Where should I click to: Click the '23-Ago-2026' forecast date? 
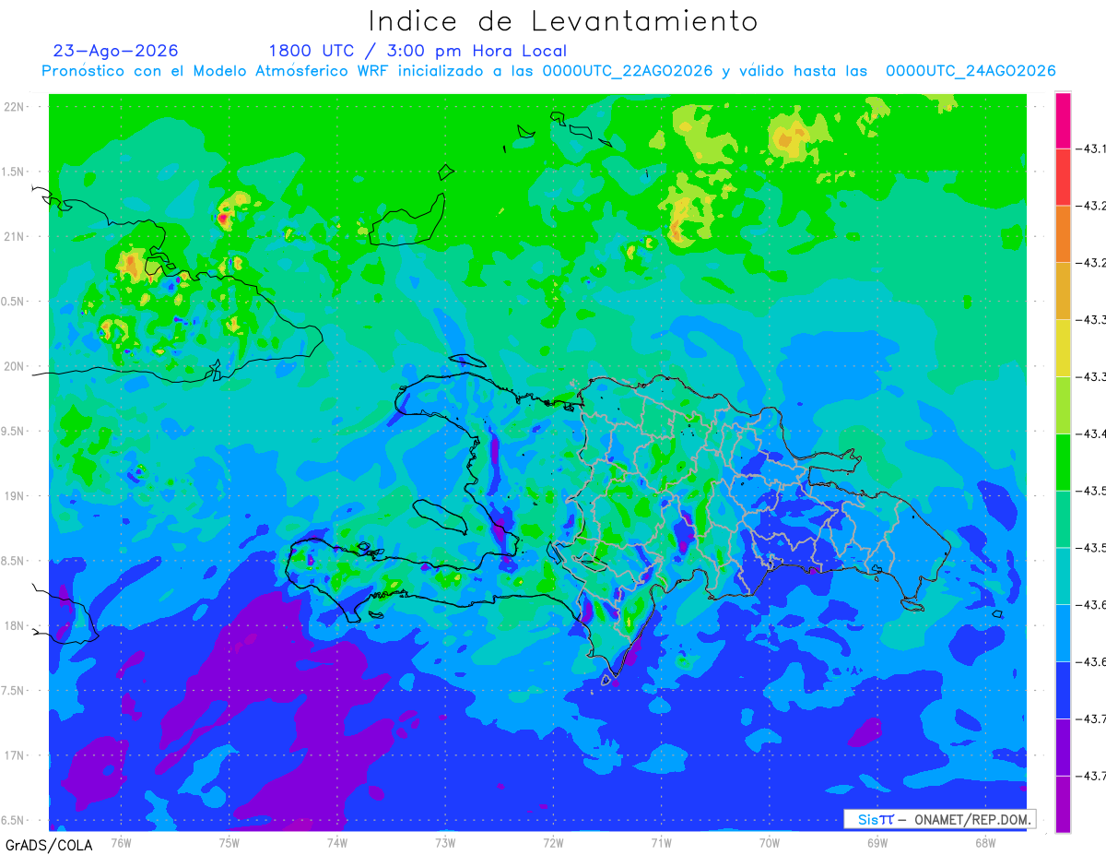click(x=116, y=51)
